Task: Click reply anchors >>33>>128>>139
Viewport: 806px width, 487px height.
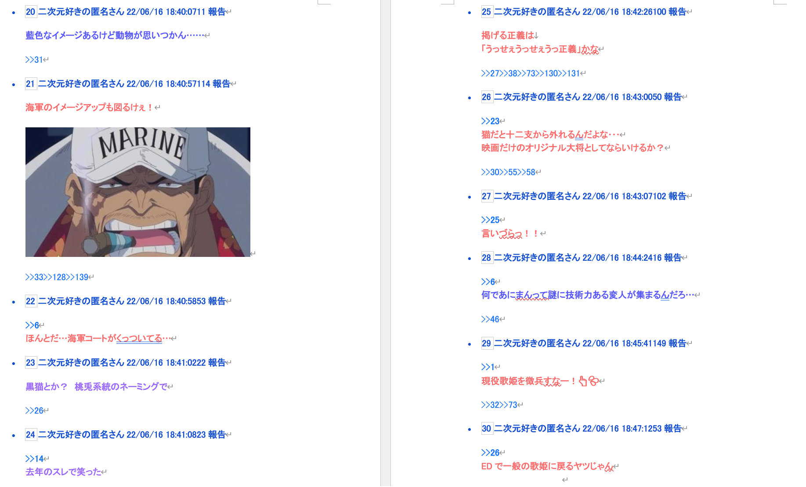Action: [57, 277]
